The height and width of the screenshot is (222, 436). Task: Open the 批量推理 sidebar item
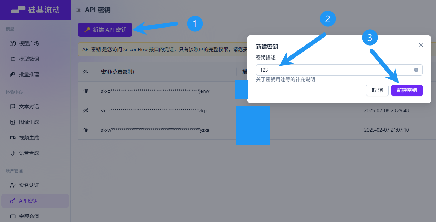tap(29, 74)
